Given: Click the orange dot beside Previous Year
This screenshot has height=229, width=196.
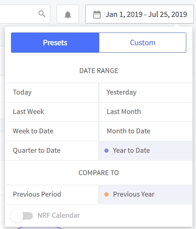Looking at the screenshot, I should point(106,194).
